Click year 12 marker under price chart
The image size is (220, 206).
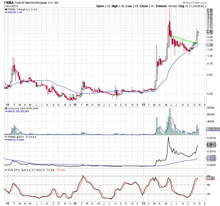pyautogui.click(x=75, y=105)
